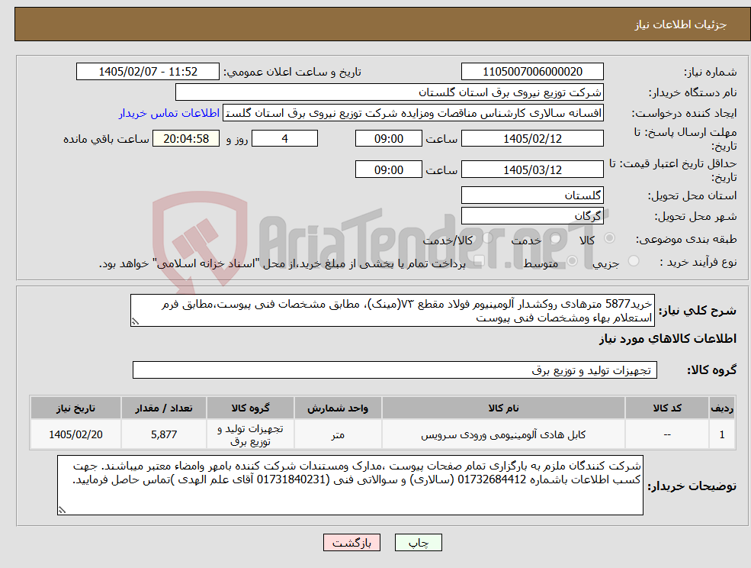Click the چاپ (print) button
This screenshot has width=751, height=568.
[418, 543]
